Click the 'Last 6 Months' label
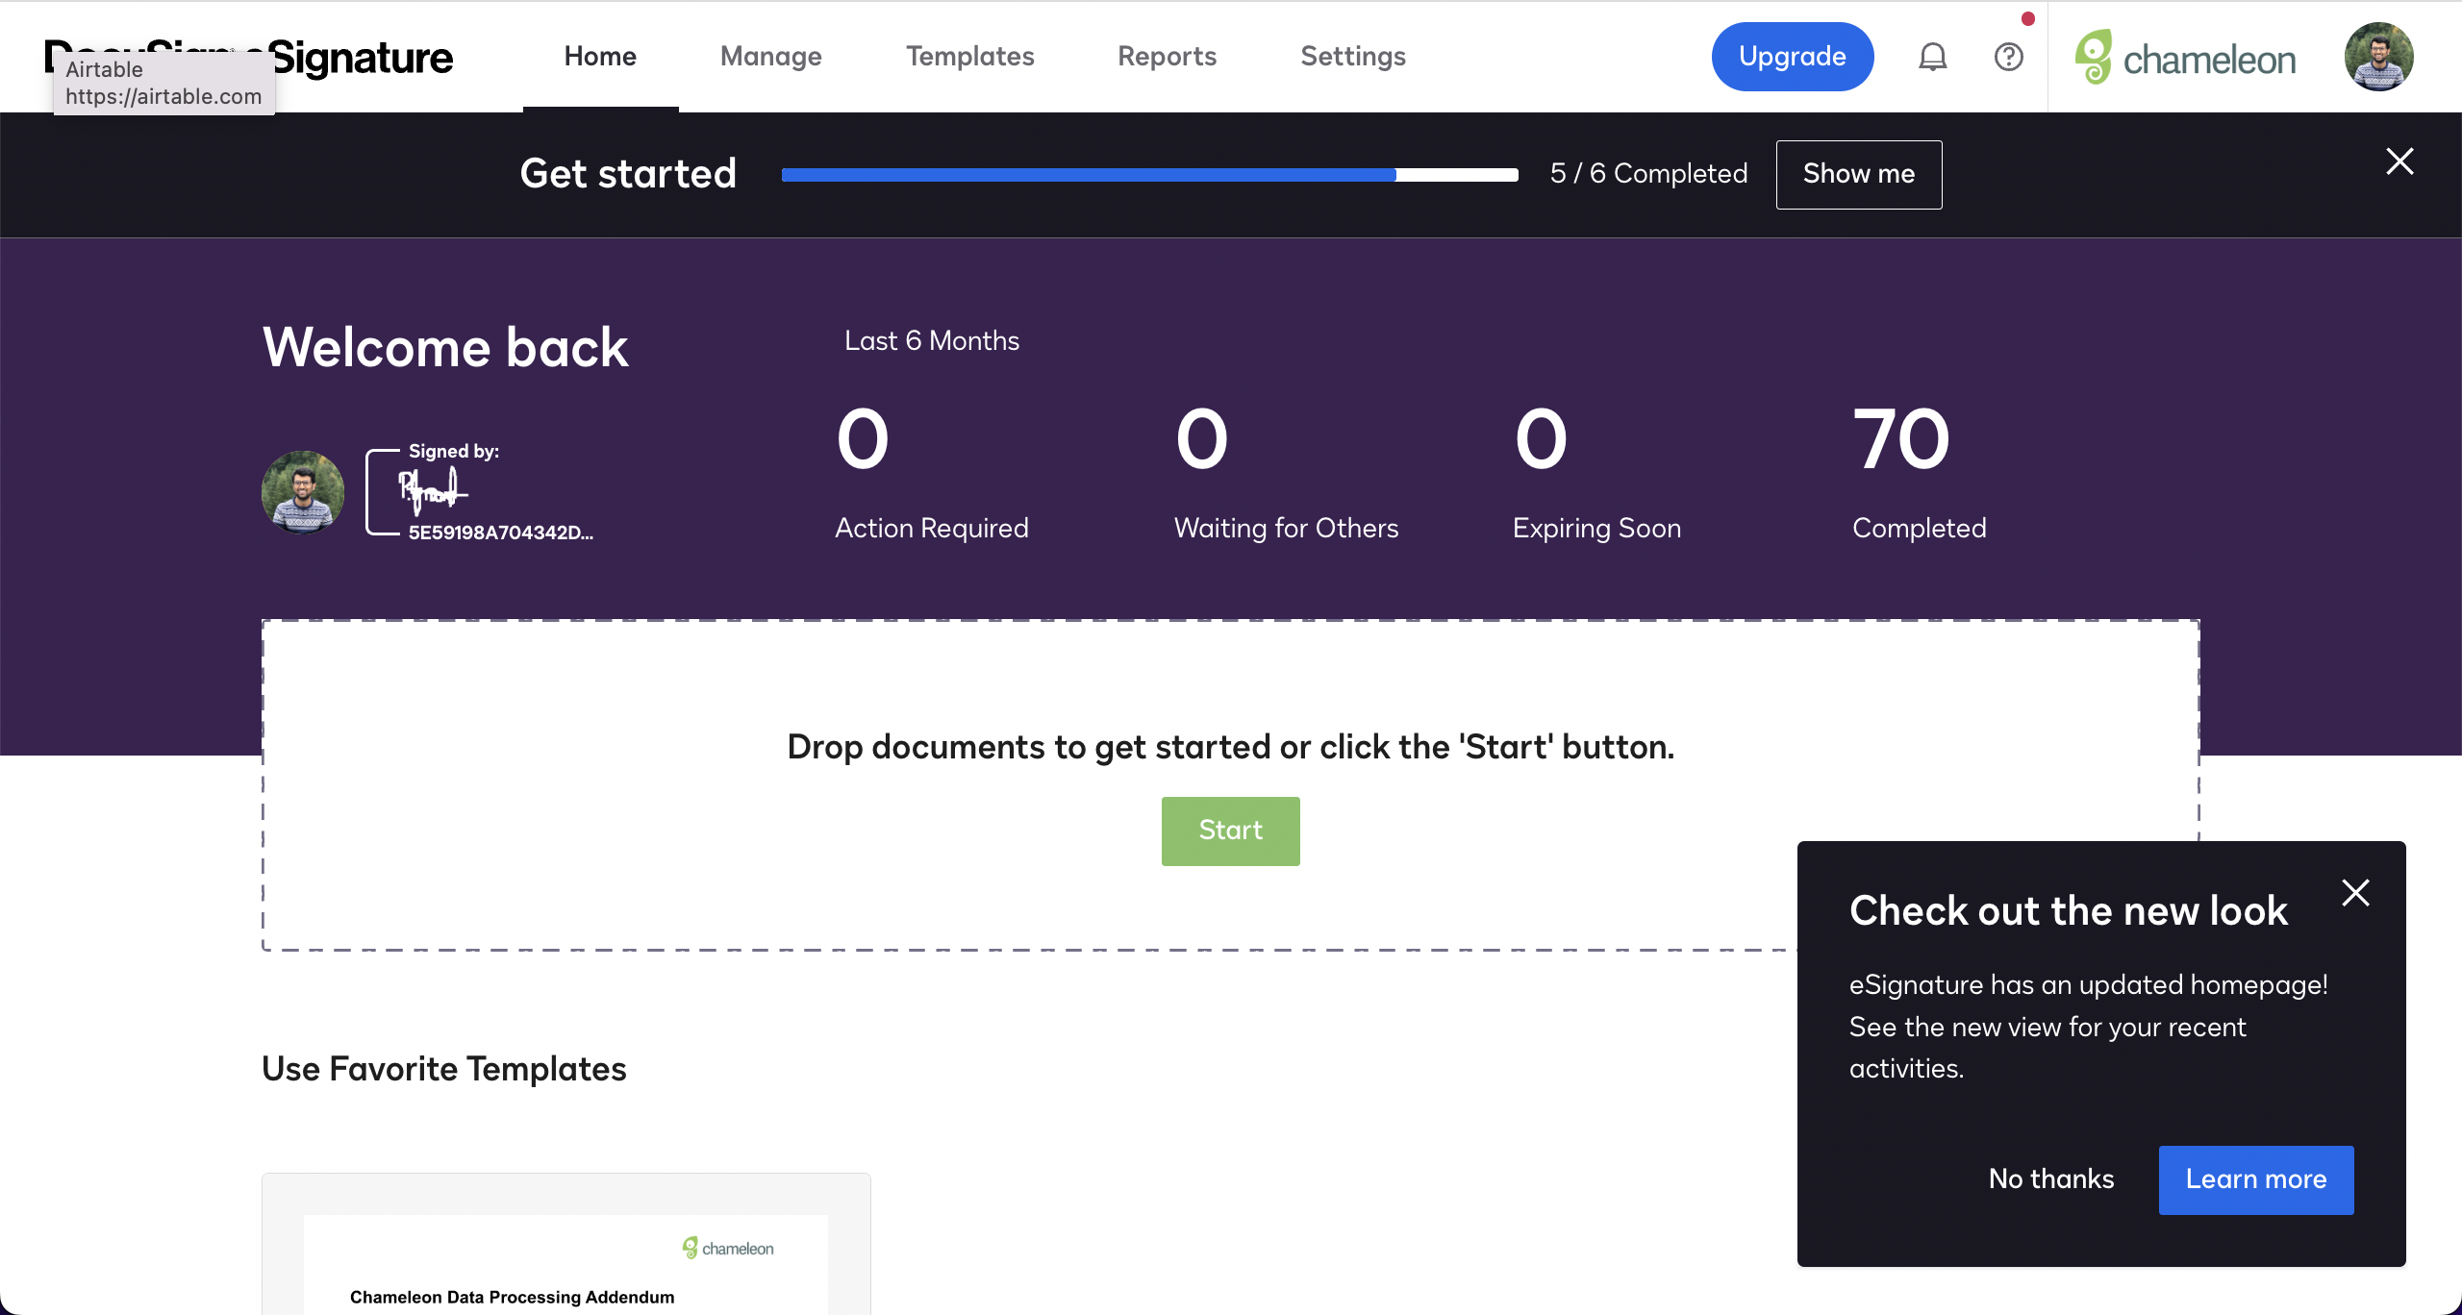 click(931, 340)
